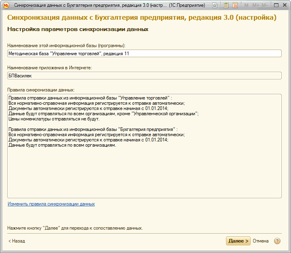Screen dimensions: 291x253
Task: Open the calculator icon in title bar
Action: click(x=226, y=5)
